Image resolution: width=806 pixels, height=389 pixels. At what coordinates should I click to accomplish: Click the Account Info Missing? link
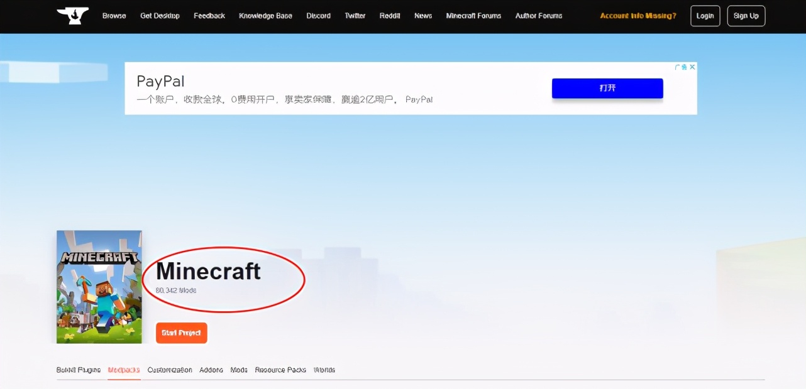pos(638,16)
